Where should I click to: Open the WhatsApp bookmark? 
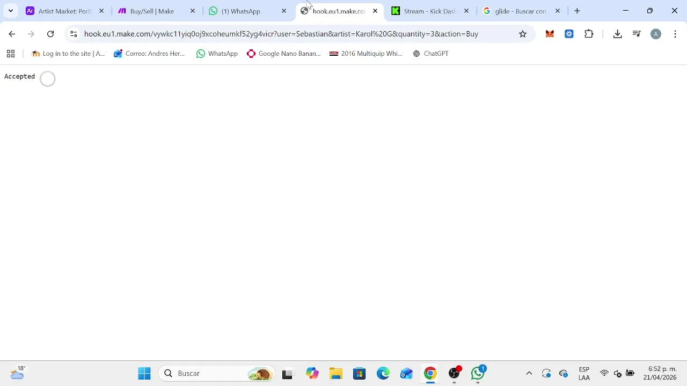coord(217,54)
